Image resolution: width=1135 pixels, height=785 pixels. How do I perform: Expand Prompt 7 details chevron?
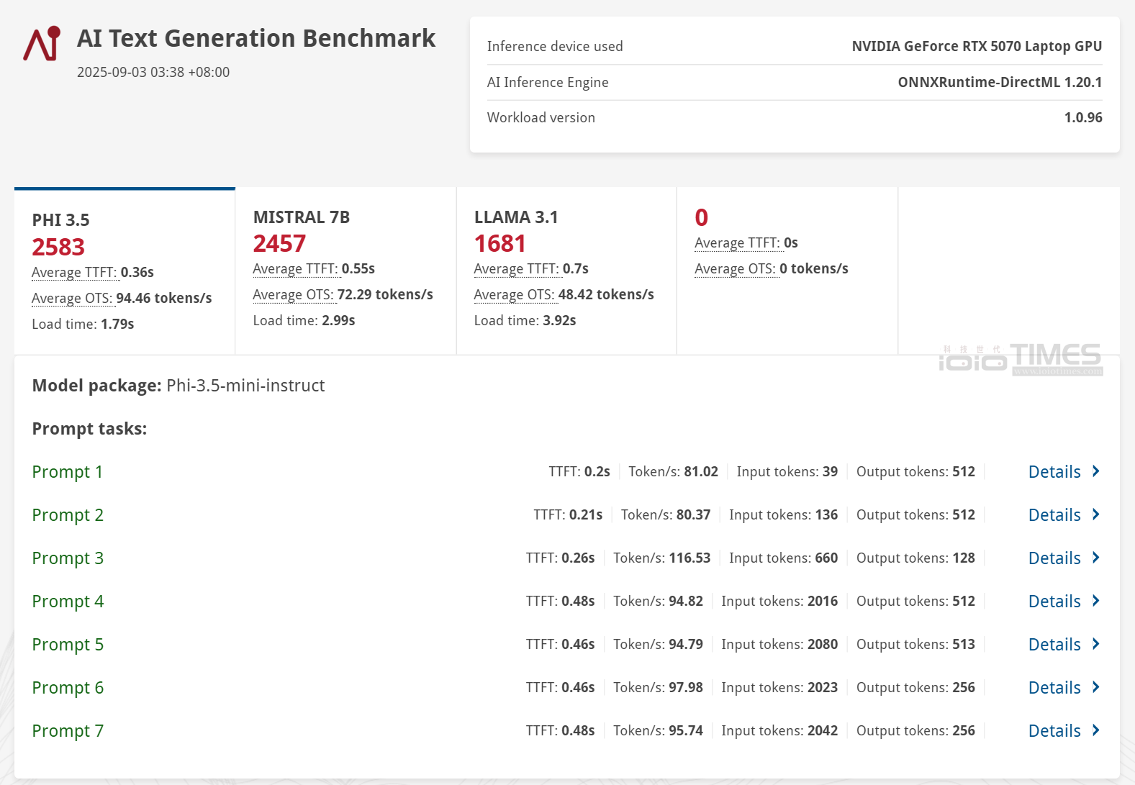(1096, 730)
